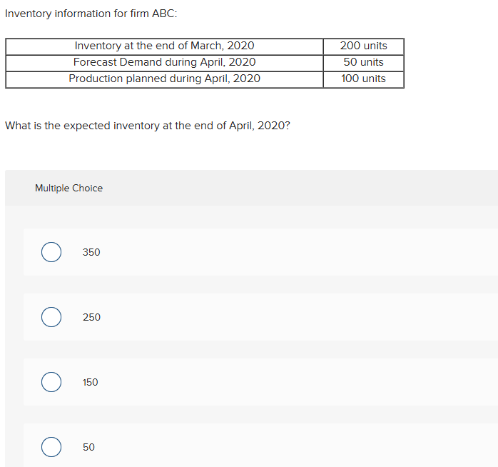Click the expected inventory question text
Image resolution: width=498 pixels, height=467 pixels.
[148, 126]
